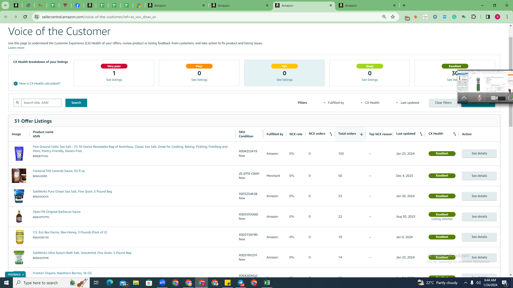This screenshot has width=513, height=288.
Task: Sort by CX Health column
Action: (454, 134)
